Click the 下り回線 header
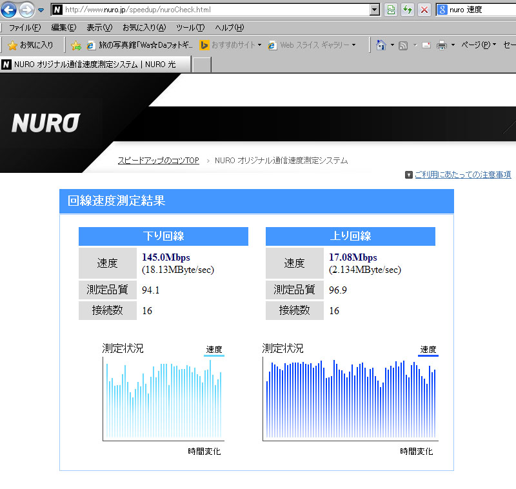Image resolution: width=516 pixels, height=489 pixels. pyautogui.click(x=163, y=236)
